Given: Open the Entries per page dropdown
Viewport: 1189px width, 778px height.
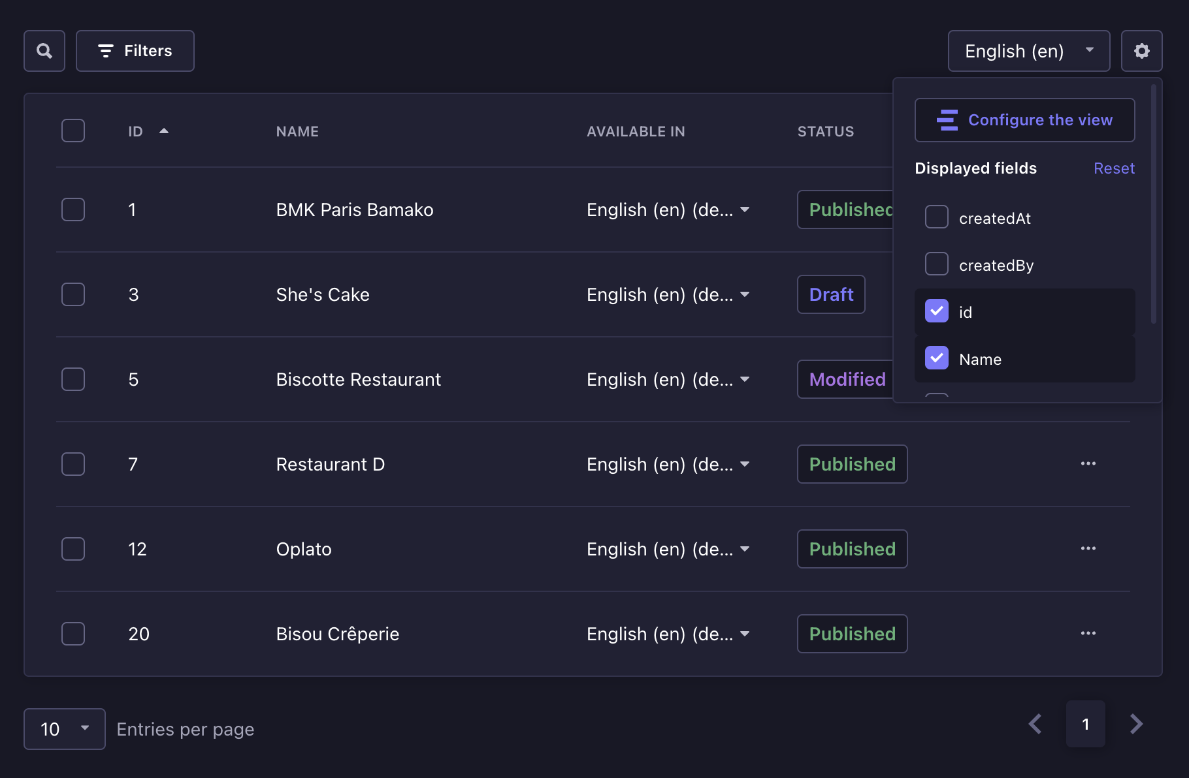Looking at the screenshot, I should tap(64, 729).
